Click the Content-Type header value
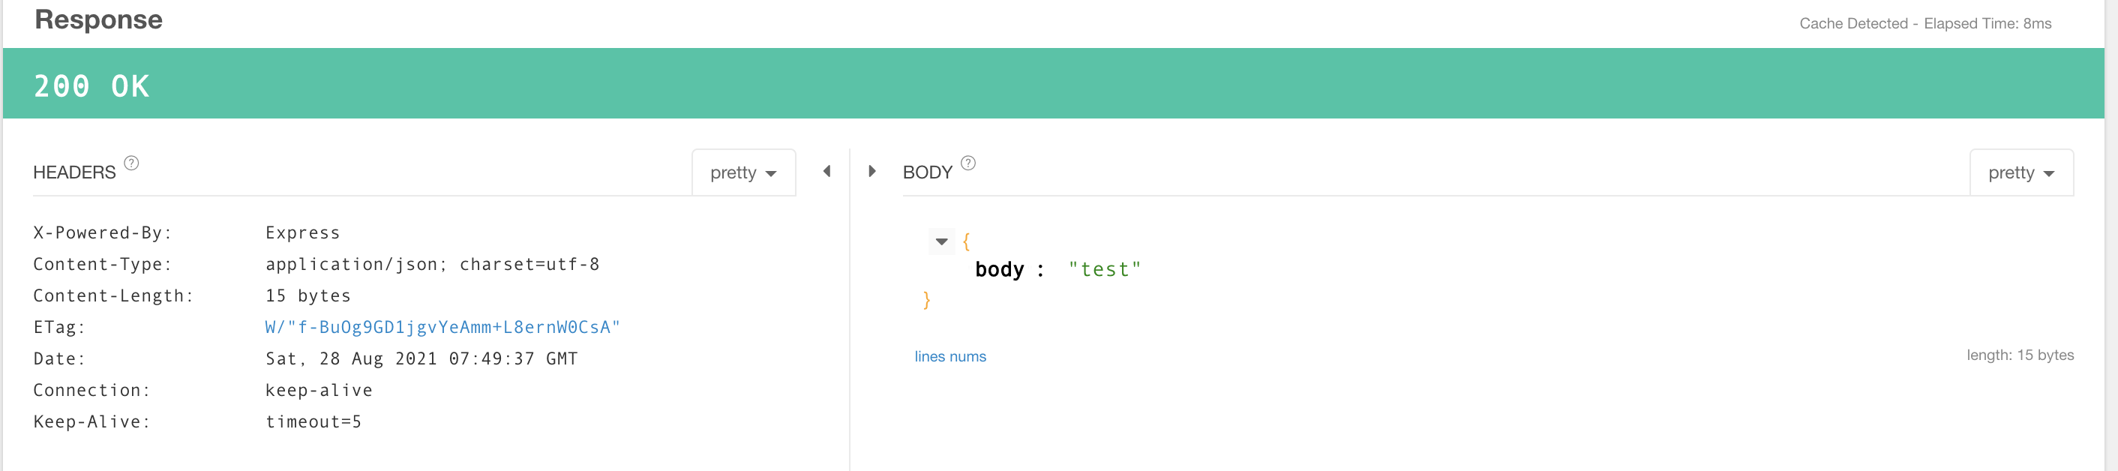This screenshot has height=471, width=2118. [433, 265]
